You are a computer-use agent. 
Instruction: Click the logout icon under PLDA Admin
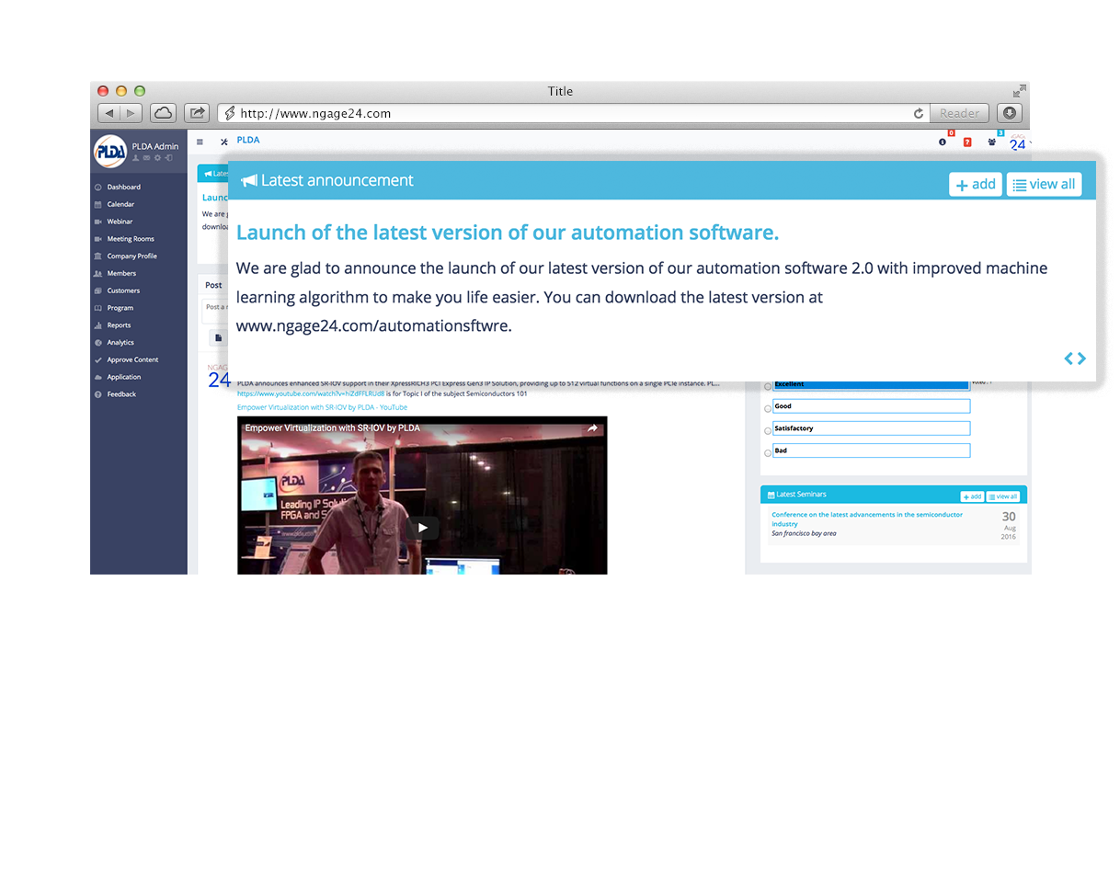click(x=168, y=158)
